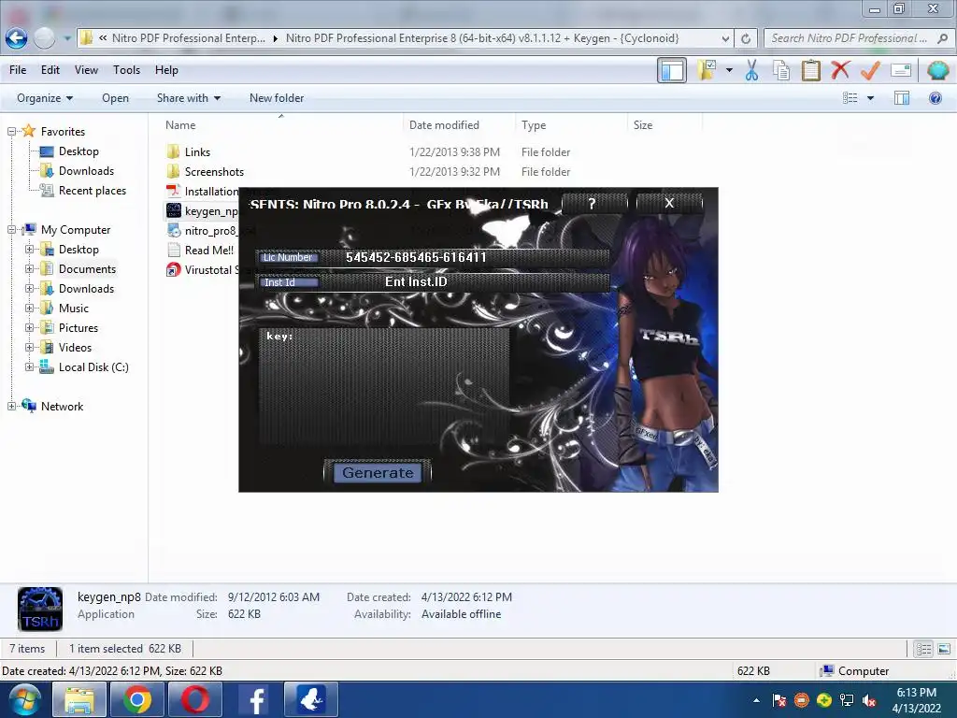The height and width of the screenshot is (718, 957).
Task: Toggle the pane layout toolbar icon
Action: pyautogui.click(x=671, y=70)
